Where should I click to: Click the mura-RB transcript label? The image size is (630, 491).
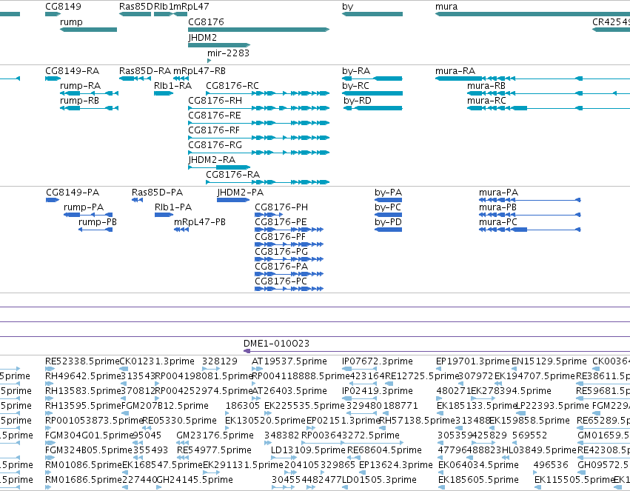(x=486, y=86)
